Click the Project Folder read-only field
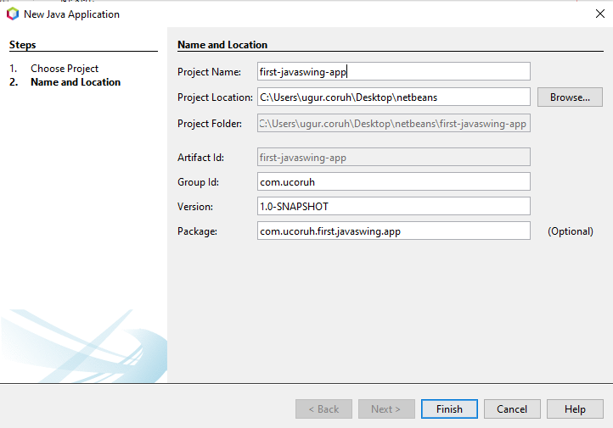 tap(394, 123)
